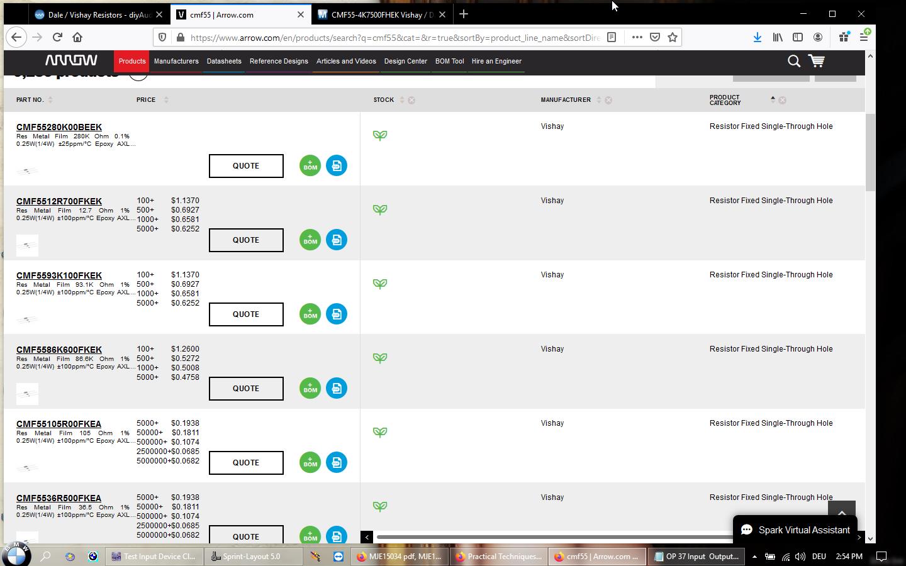Open Reference Designs menu
This screenshot has height=566, width=906.
tap(279, 61)
